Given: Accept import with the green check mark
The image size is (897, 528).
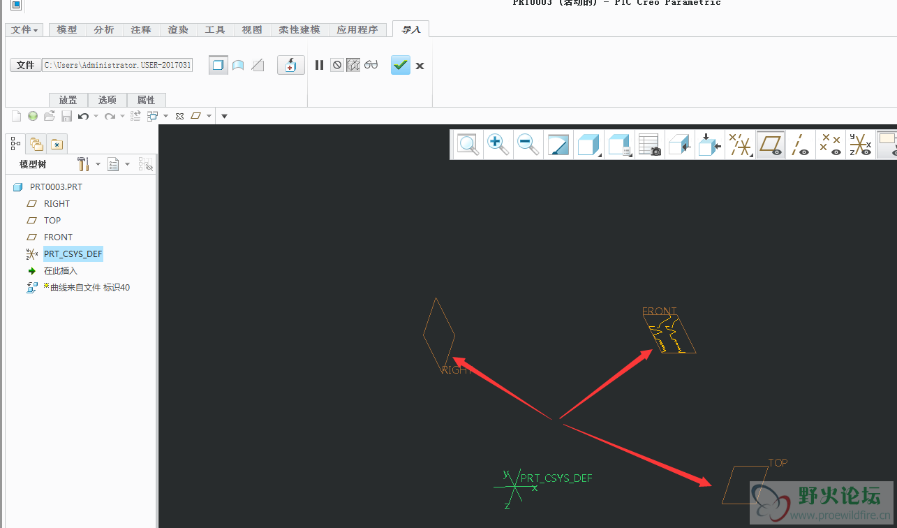Looking at the screenshot, I should [401, 65].
